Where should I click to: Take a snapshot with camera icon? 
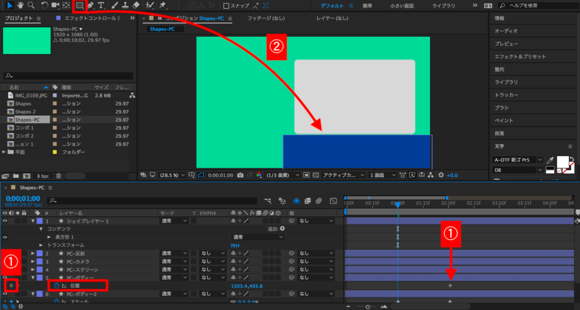(x=241, y=175)
